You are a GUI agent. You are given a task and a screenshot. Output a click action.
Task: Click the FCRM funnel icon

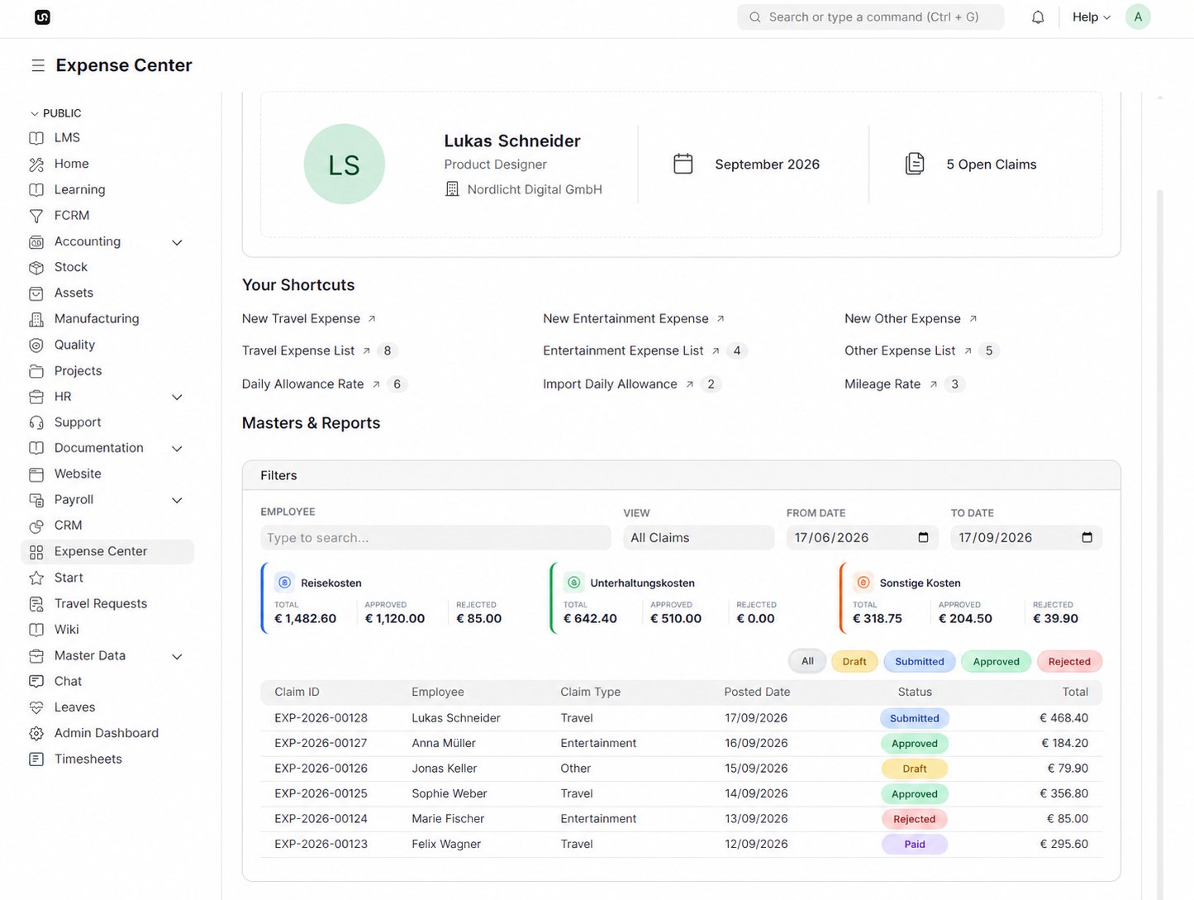(x=36, y=216)
